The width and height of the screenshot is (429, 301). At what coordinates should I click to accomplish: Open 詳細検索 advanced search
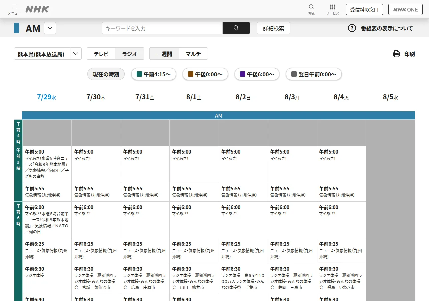point(274,28)
